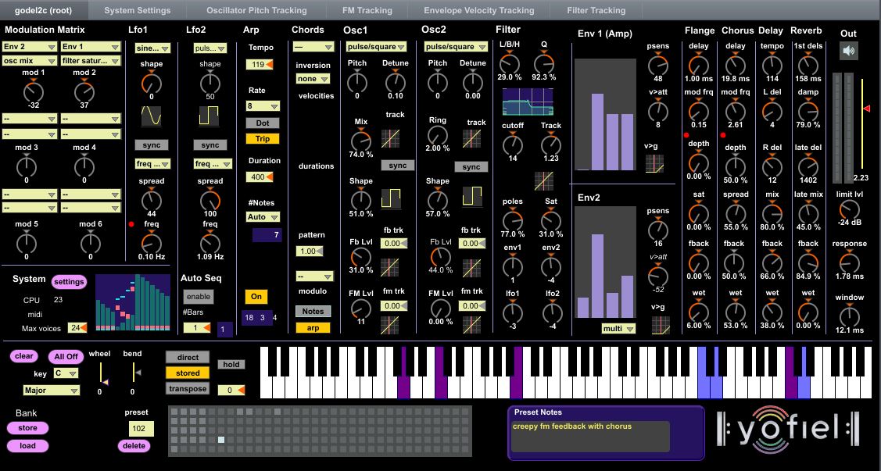Screen dimensions: 881x471
Task: Open the osc mix modulation target dropdown
Action: click(30, 60)
